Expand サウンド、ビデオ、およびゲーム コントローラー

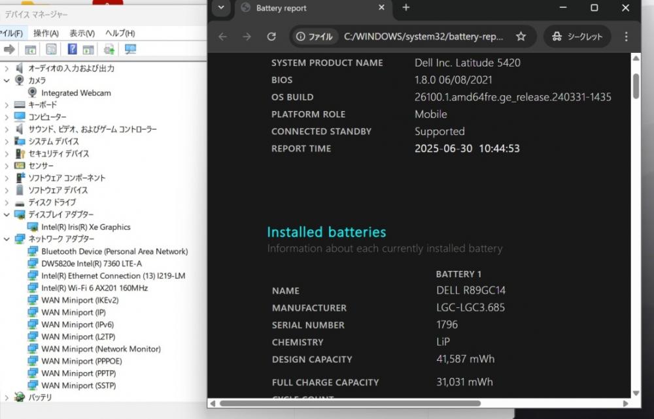click(x=7, y=129)
